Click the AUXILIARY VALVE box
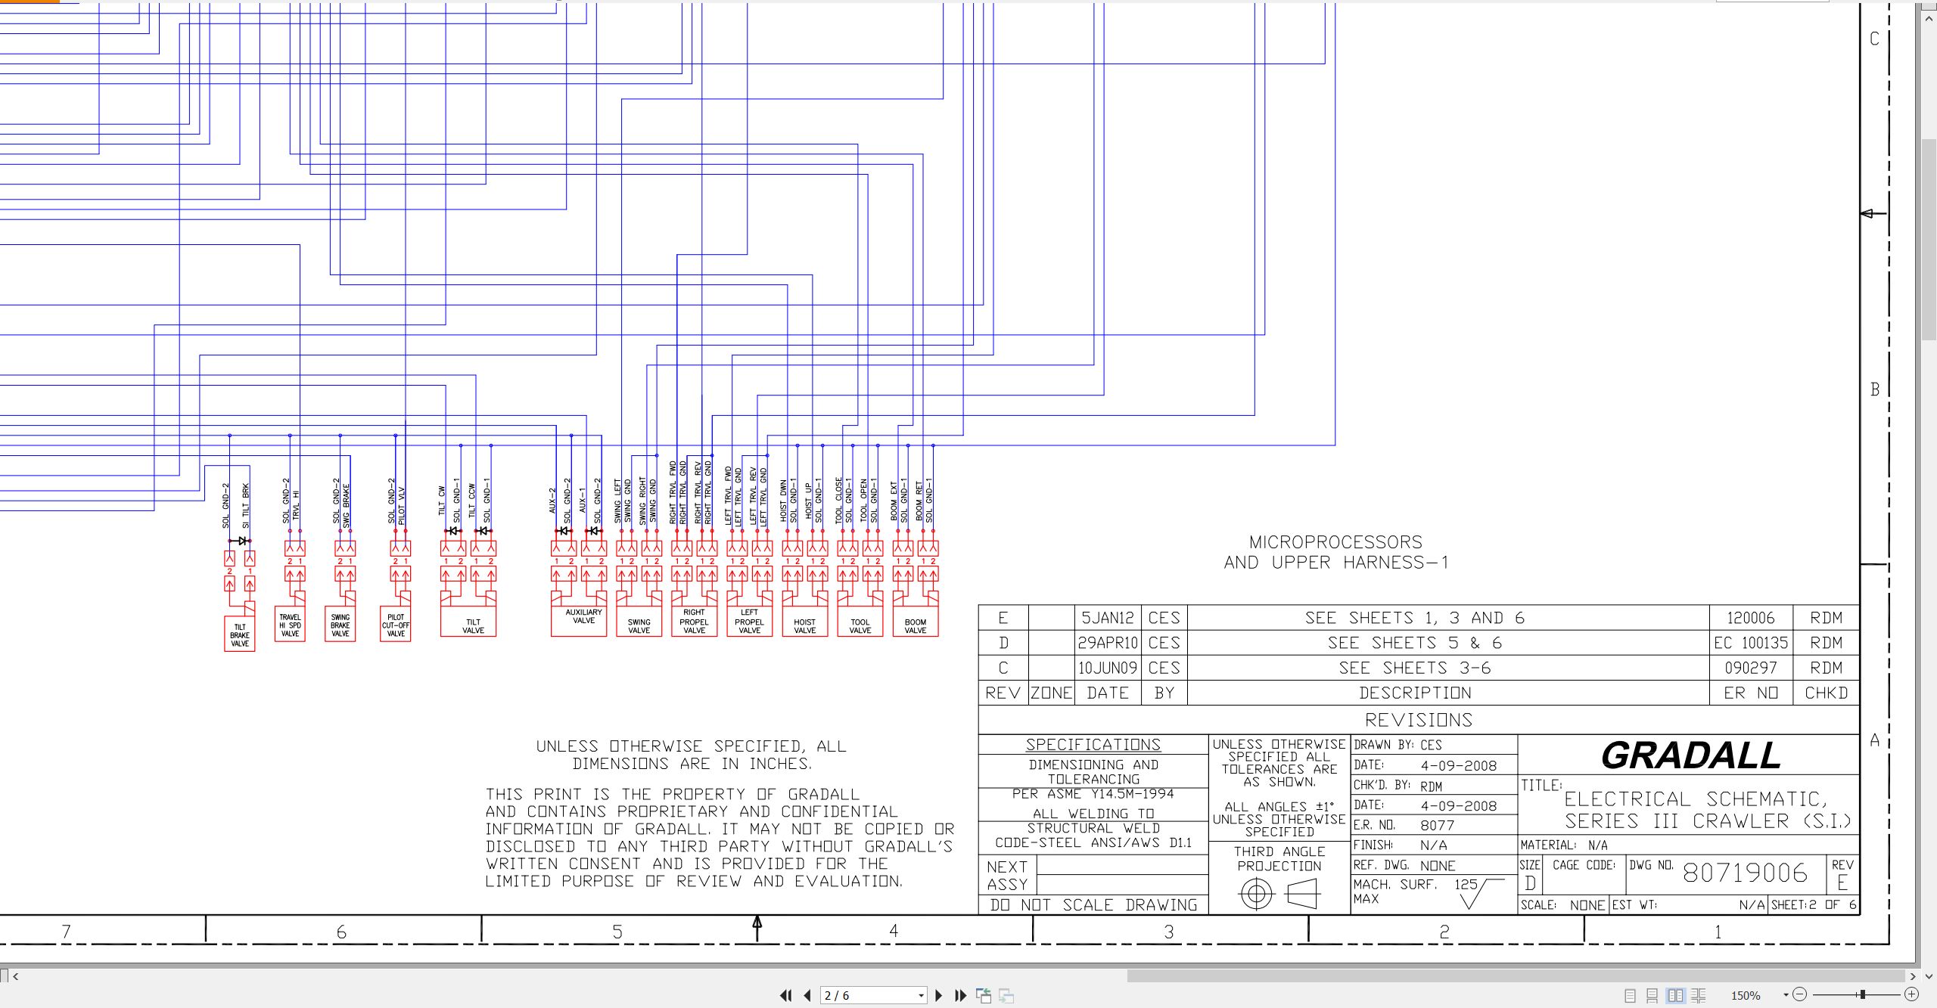1937x1008 pixels. 580,622
